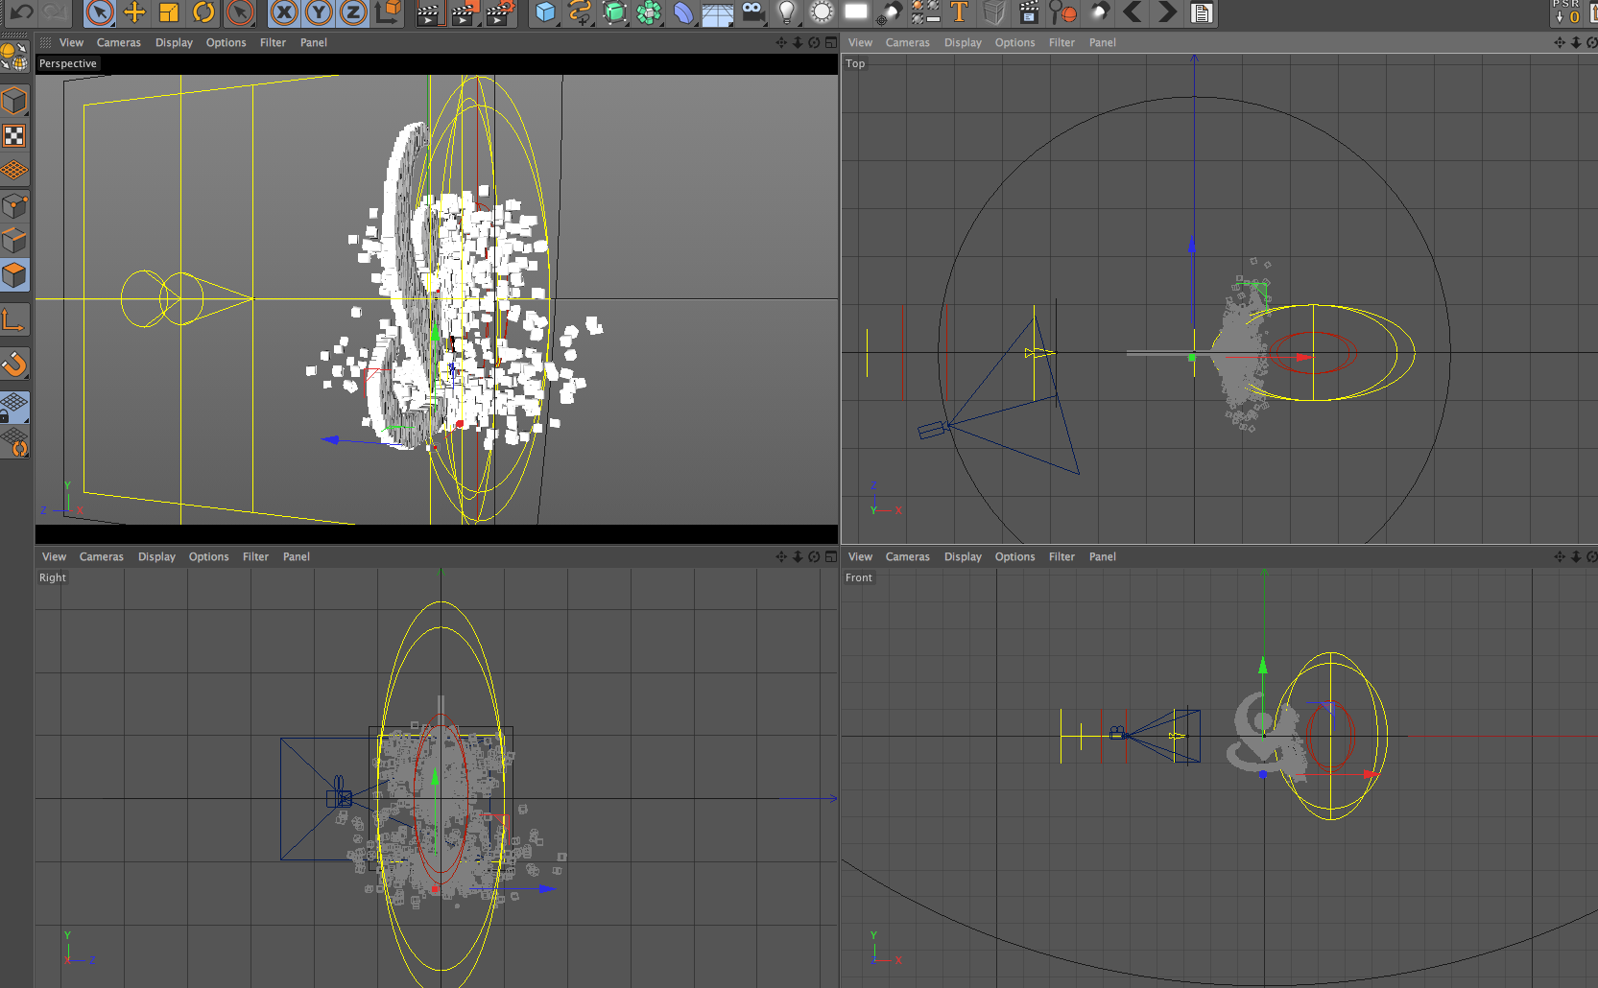Add the MoText orange T object
This screenshot has width=1598, height=988.
(x=959, y=12)
